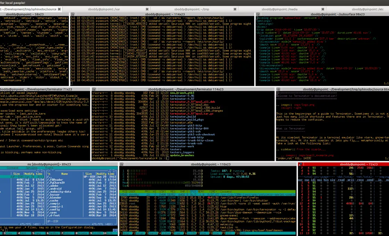
Task: Click update_branches in the ls listing
Action: [x=182, y=155]
